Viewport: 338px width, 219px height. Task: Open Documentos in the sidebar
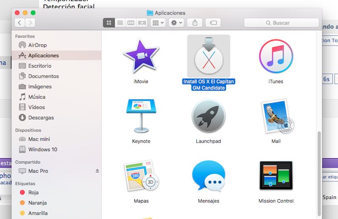tap(57, 76)
